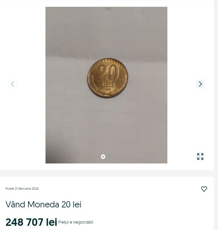Go to the previous listing photo

pyautogui.click(x=13, y=84)
